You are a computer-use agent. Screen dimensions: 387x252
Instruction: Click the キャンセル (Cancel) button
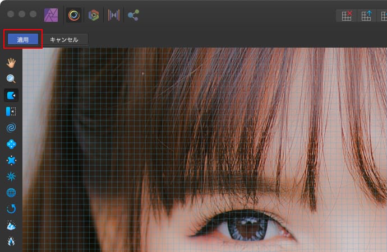click(x=68, y=40)
